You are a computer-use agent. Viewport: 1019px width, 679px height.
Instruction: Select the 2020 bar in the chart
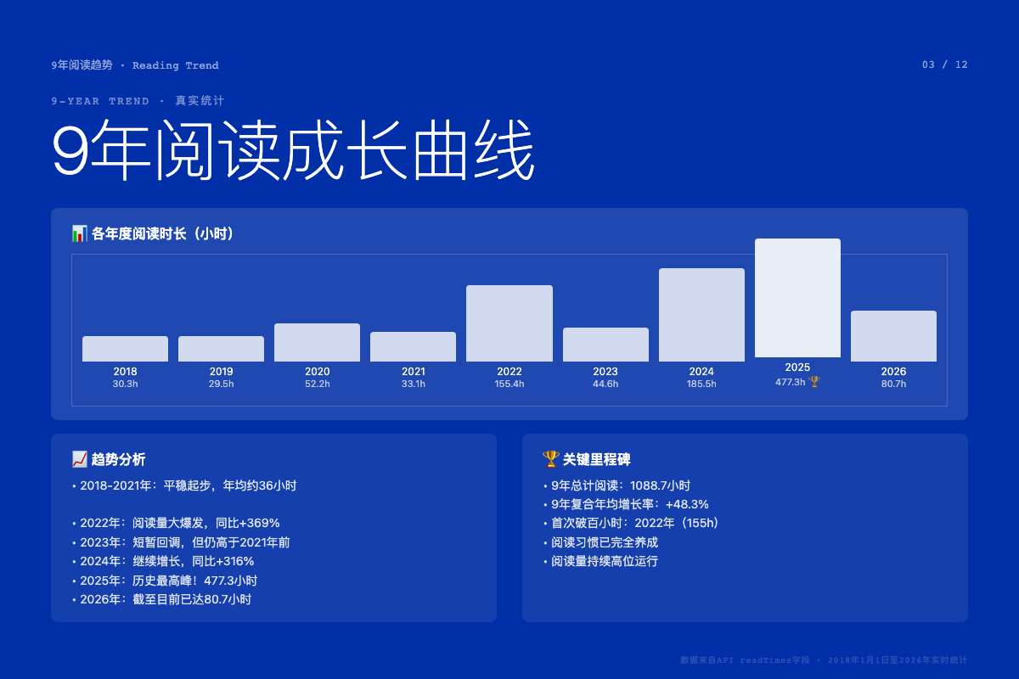[x=317, y=342]
